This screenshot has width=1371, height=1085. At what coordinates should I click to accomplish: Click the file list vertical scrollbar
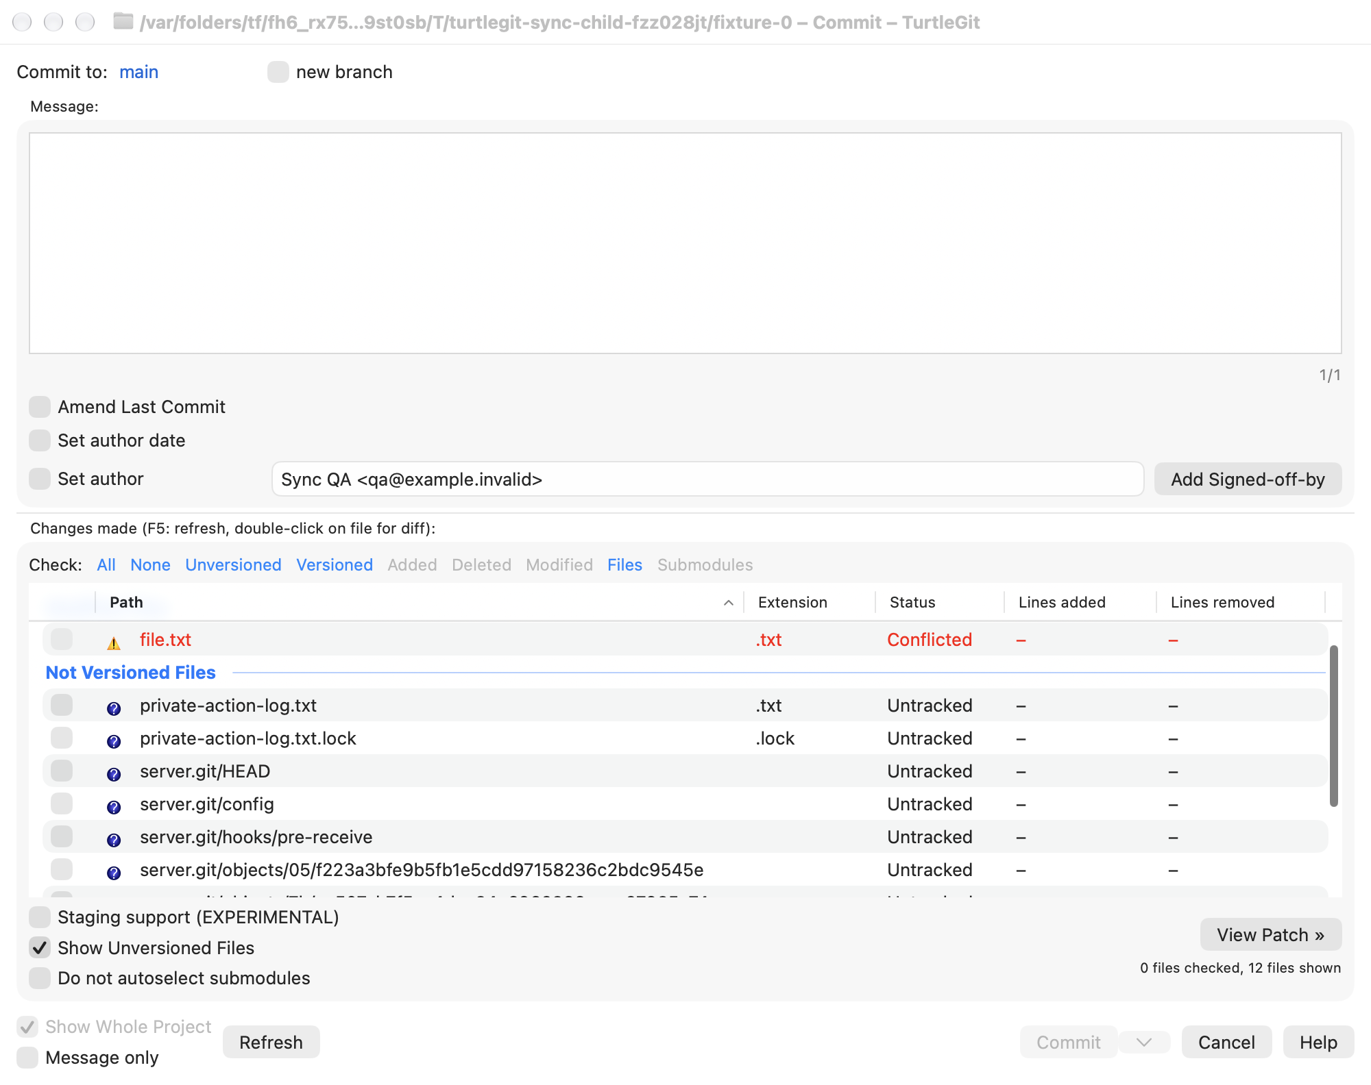click(x=1334, y=726)
